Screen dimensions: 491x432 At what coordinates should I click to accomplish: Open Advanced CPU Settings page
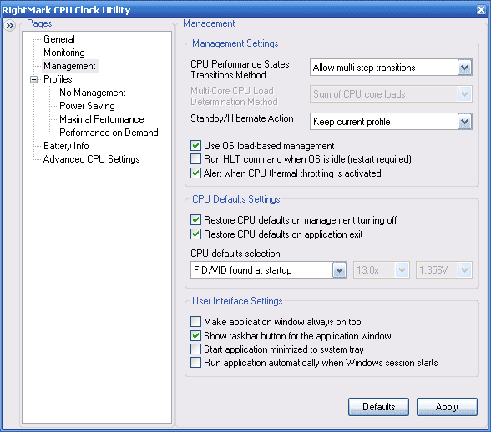point(92,159)
